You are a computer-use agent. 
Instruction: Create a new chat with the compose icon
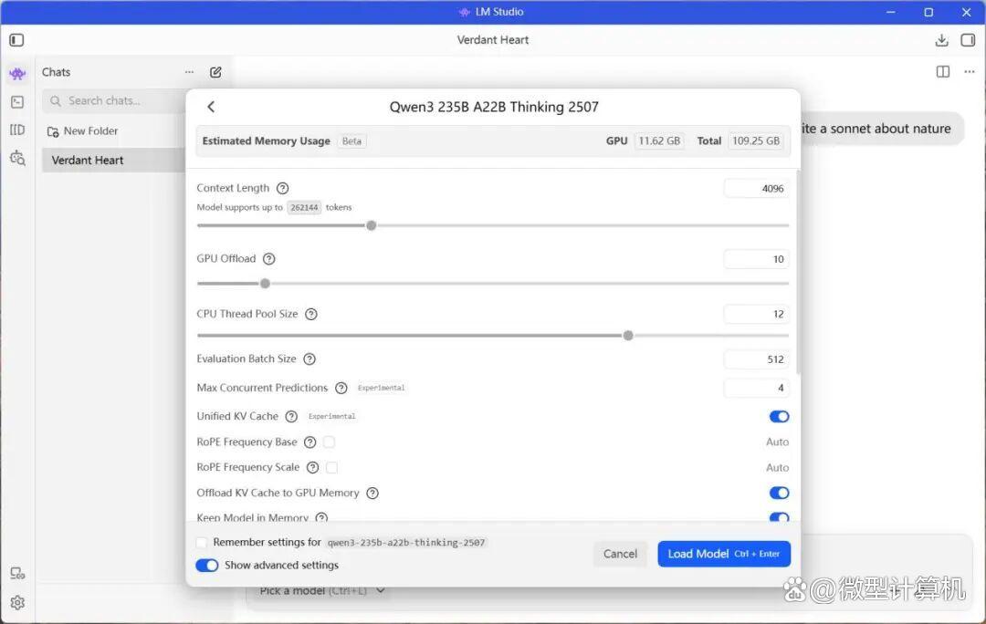pos(215,72)
